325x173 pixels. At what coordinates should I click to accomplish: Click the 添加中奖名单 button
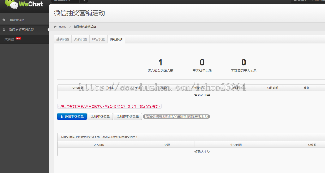[100, 117]
